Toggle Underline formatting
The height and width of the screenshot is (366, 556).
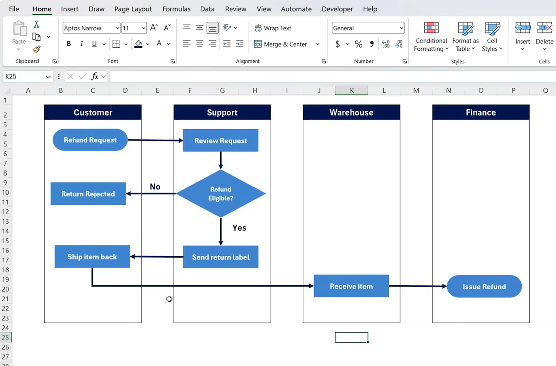(x=94, y=44)
